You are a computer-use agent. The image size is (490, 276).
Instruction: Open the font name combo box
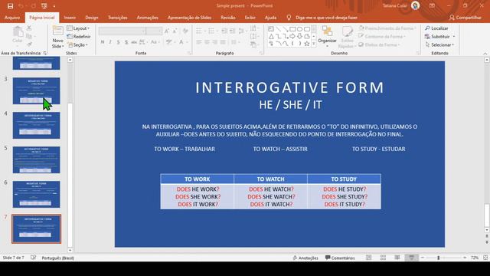coord(122,31)
